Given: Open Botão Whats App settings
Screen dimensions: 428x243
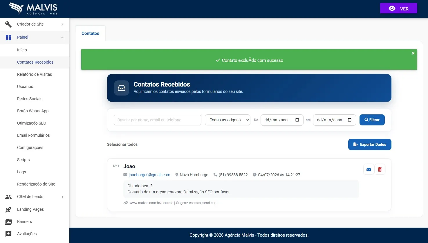Looking at the screenshot, I should coord(33,111).
